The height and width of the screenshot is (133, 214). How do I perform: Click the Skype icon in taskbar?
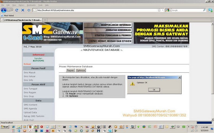tap(110, 131)
